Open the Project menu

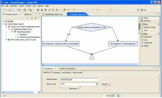28,6
